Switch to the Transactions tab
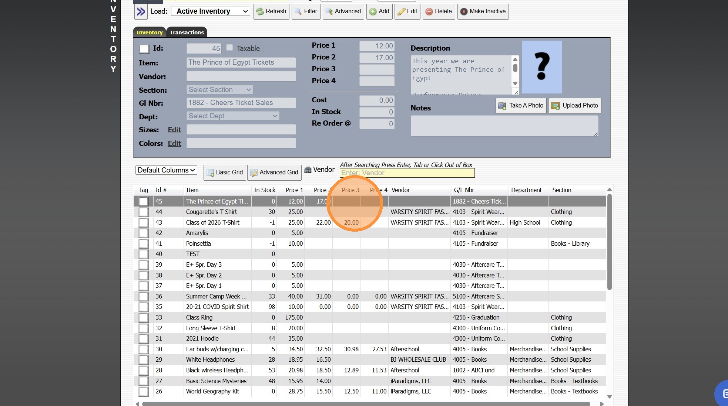This screenshot has height=406, width=728. tap(187, 33)
